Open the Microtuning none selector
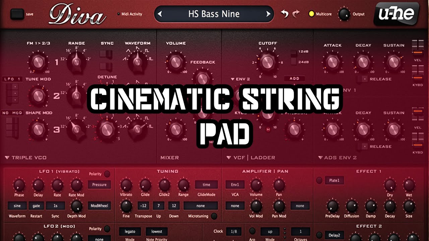The height and width of the screenshot is (241, 429). 200,206
